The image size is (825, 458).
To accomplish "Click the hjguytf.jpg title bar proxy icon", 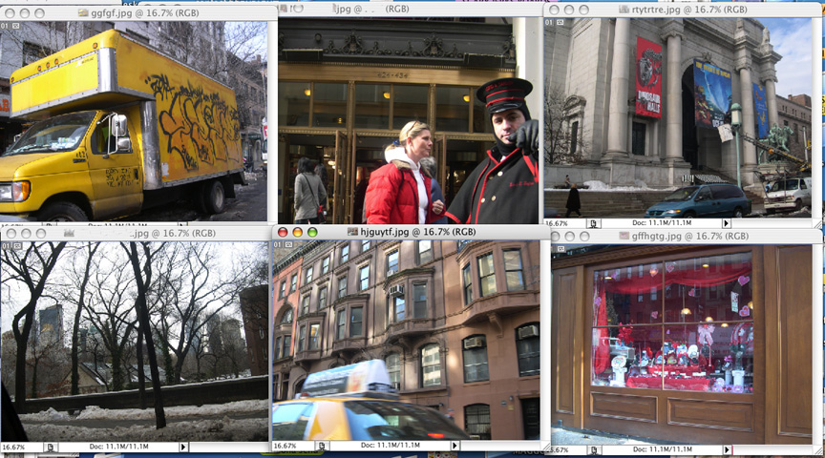I will 352,231.
